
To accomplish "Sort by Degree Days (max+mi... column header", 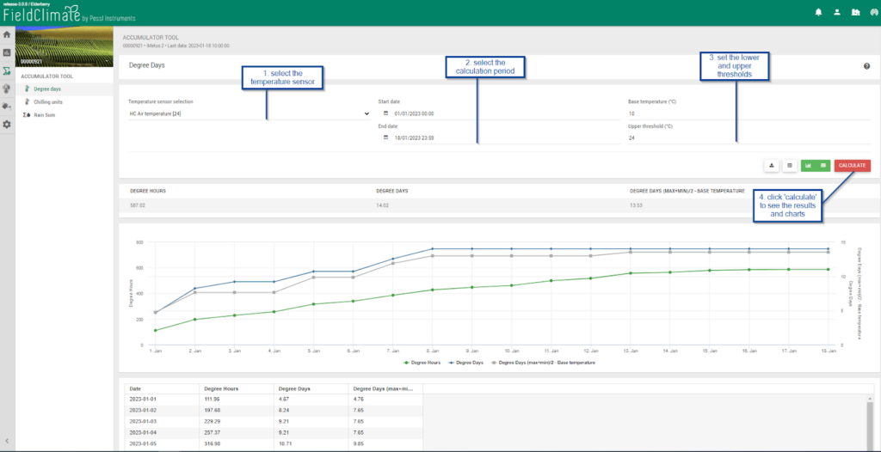I will pos(385,388).
